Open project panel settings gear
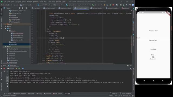The image size is (173, 97). click(x=26, y=8)
